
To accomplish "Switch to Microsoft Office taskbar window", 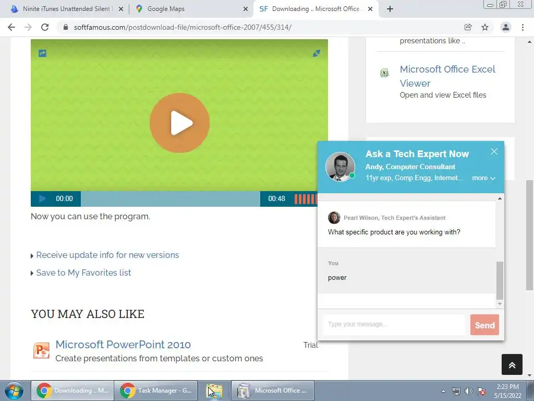I will pos(272,391).
